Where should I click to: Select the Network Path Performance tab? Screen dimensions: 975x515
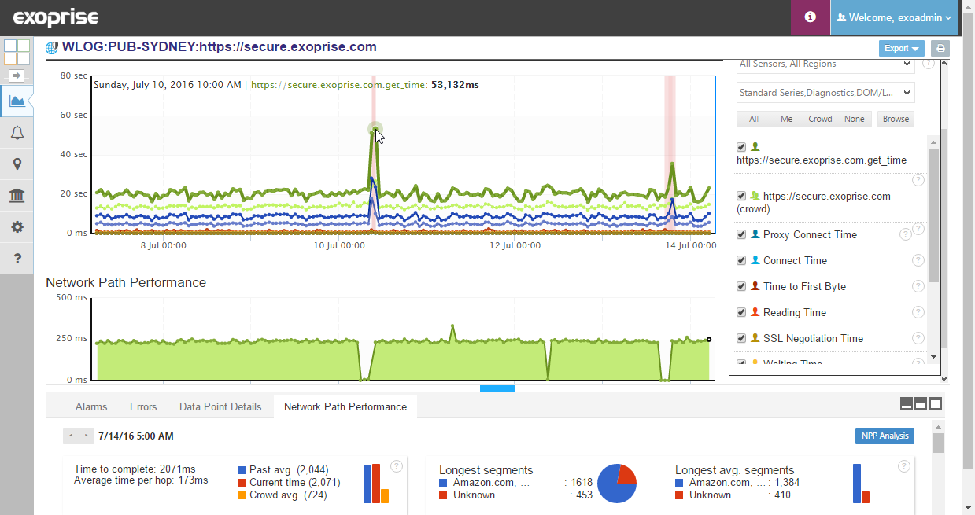pyautogui.click(x=345, y=406)
